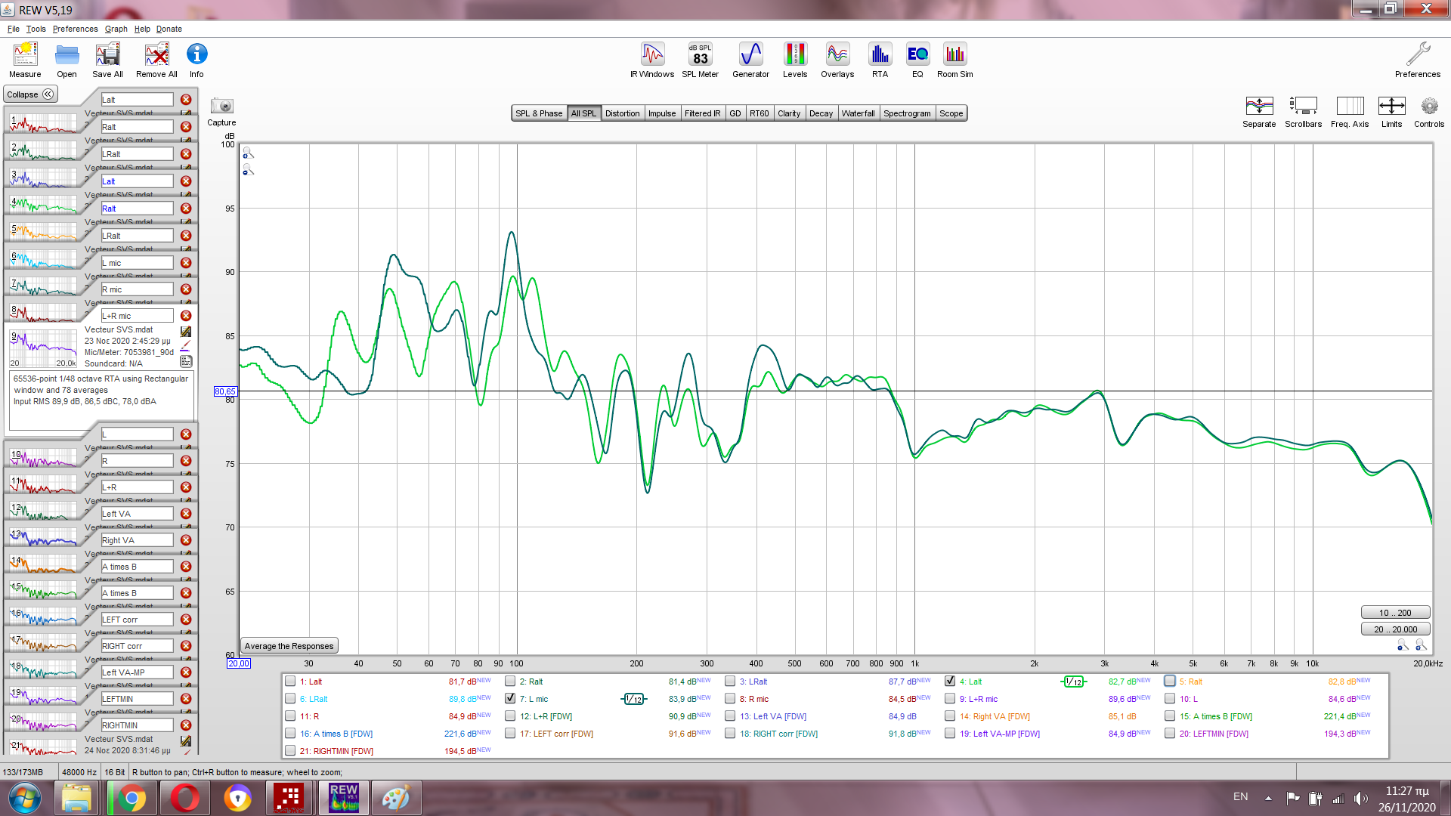The width and height of the screenshot is (1451, 816).
Task: Click Average the Responses button
Action: pyautogui.click(x=289, y=646)
